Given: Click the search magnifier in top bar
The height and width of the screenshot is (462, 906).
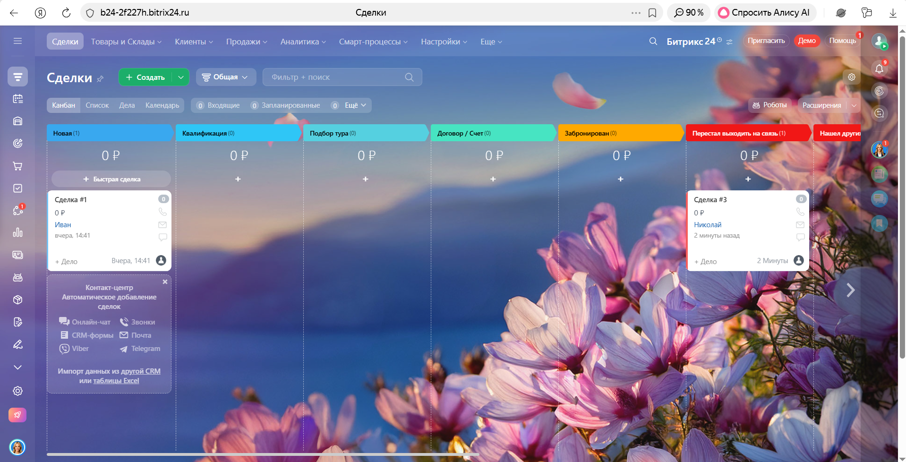Looking at the screenshot, I should pyautogui.click(x=653, y=41).
